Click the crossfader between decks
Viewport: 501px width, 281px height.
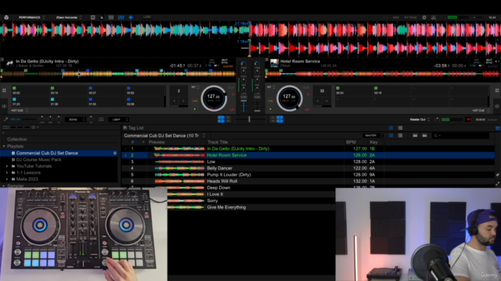pos(250,119)
